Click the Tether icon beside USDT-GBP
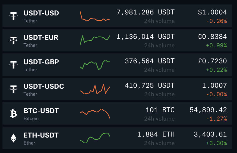The width and height of the screenshot is (237, 153). point(13,65)
